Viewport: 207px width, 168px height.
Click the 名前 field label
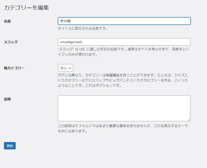click(x=7, y=21)
